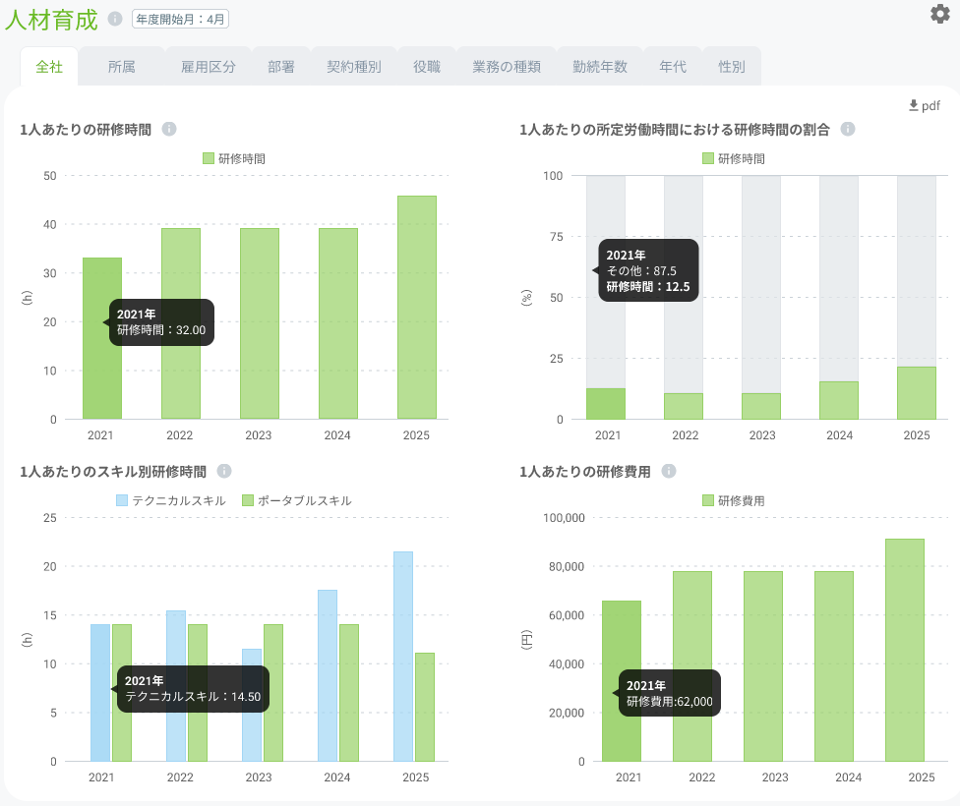Image resolution: width=960 pixels, height=806 pixels.
Task: Toggle ポータブルスキル legend series
Action: point(297,500)
